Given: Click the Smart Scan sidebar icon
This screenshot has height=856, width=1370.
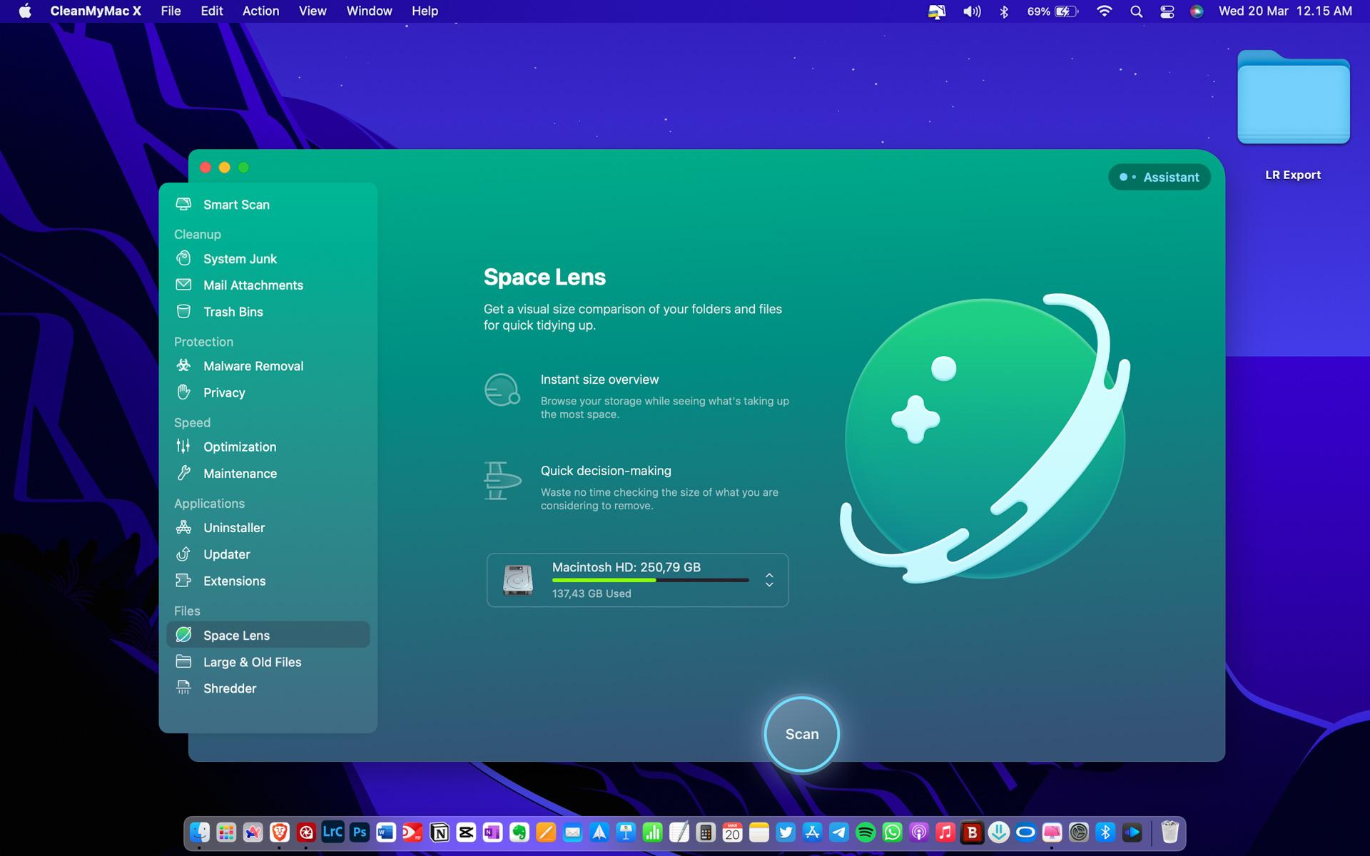Looking at the screenshot, I should (x=183, y=204).
